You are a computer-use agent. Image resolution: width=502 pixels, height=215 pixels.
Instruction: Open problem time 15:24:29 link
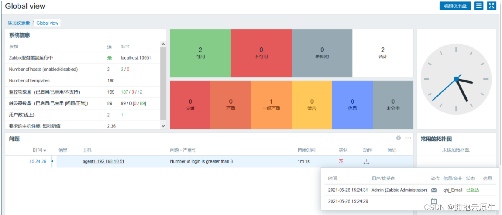click(x=38, y=161)
